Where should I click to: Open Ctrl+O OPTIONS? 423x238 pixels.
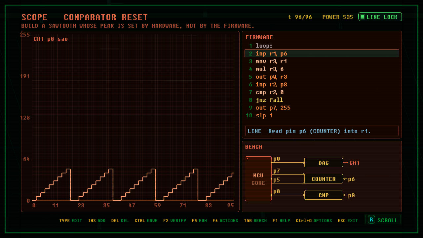314,220
